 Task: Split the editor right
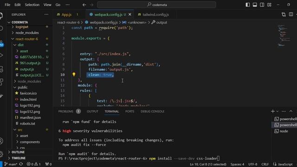[x=291, y=14]
